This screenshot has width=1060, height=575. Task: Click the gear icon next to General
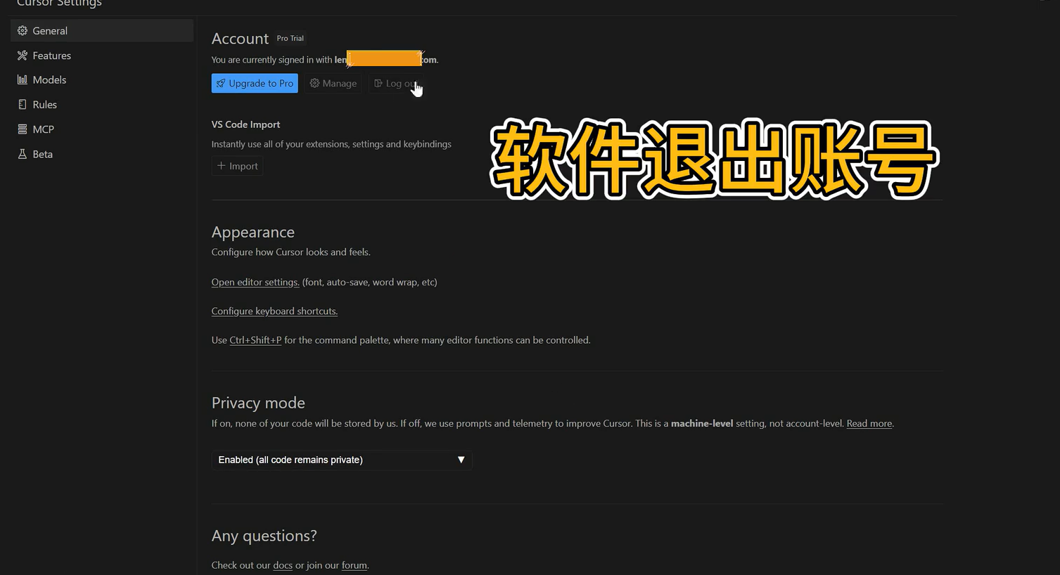pos(23,31)
